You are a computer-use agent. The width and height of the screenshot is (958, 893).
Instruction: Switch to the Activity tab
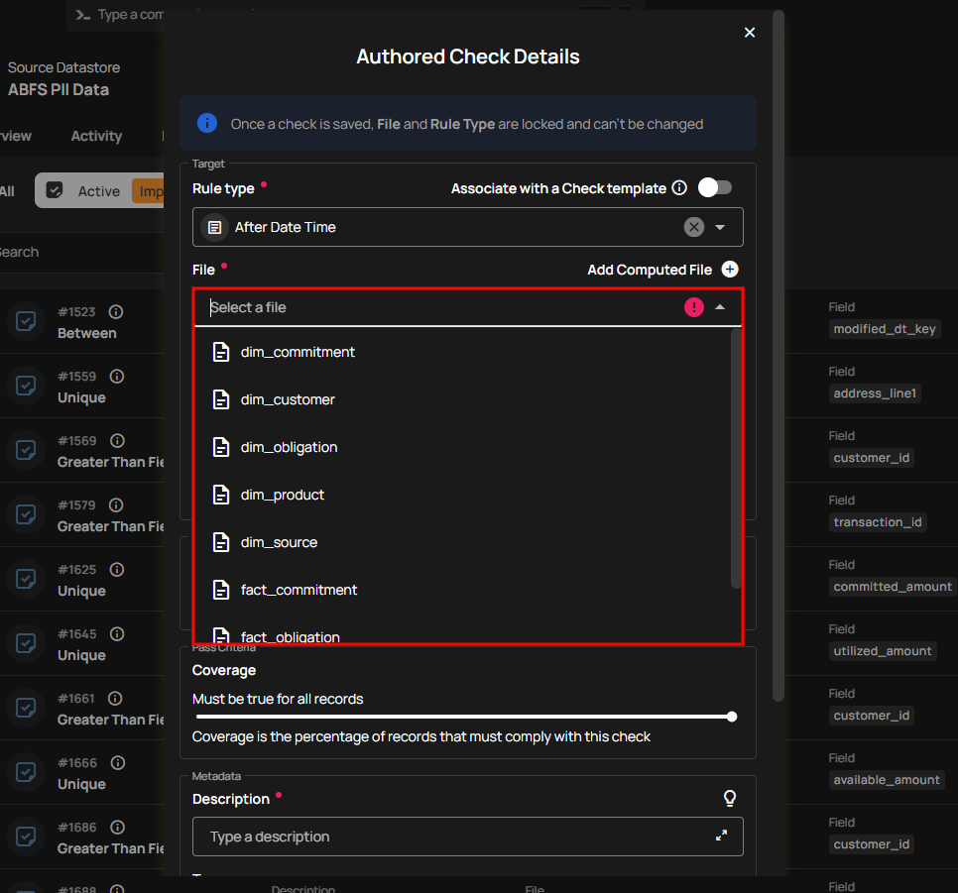[x=96, y=136]
